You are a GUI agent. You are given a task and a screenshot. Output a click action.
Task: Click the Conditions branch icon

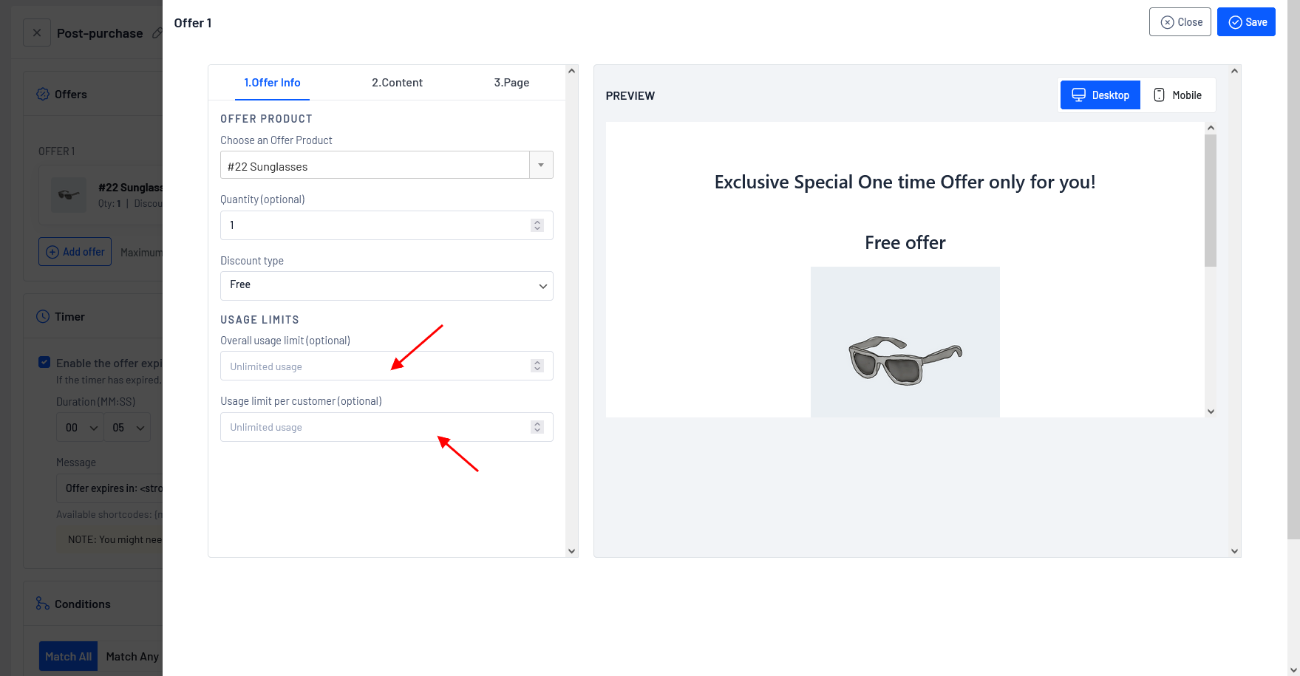pos(43,604)
